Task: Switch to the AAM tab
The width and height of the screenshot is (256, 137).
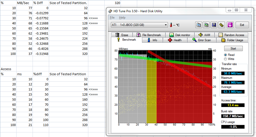Action: click(204, 35)
